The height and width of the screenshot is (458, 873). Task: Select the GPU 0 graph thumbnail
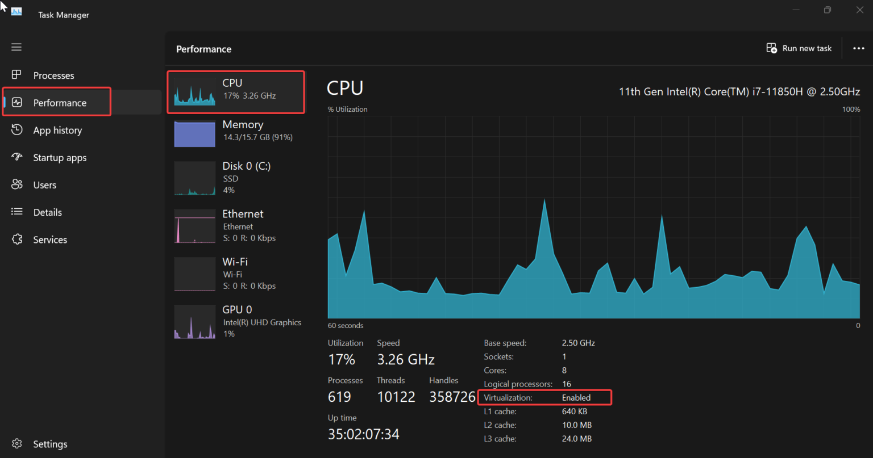[x=195, y=322]
